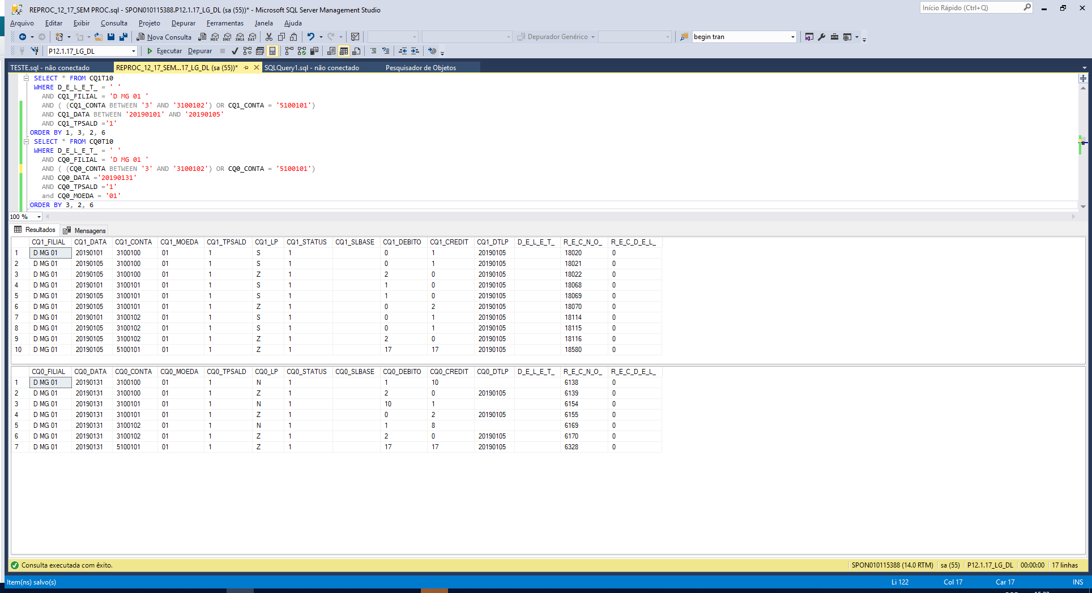Click the MDX query icon
1092x593 pixels.
click(215, 37)
